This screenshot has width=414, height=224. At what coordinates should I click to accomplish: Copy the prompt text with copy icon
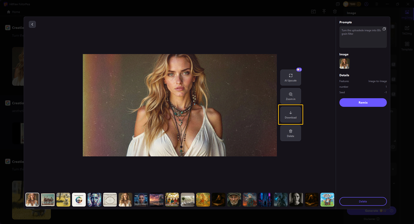point(384,29)
